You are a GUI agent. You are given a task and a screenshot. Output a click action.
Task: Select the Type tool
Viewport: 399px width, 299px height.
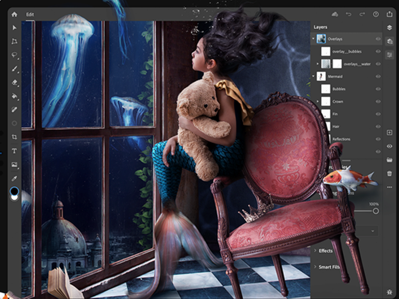14,151
